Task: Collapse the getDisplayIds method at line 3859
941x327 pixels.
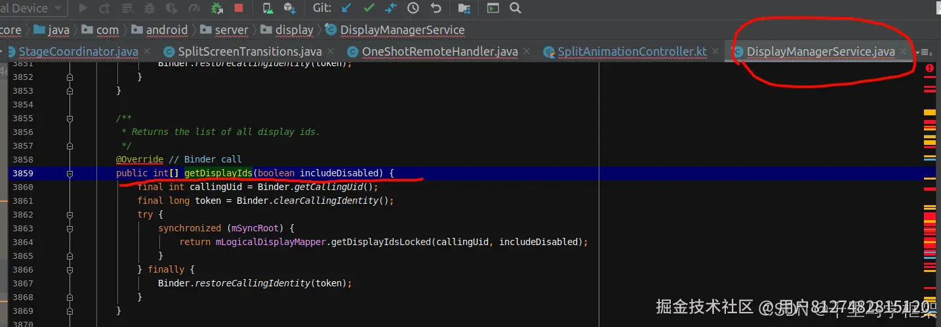Action: coord(70,174)
